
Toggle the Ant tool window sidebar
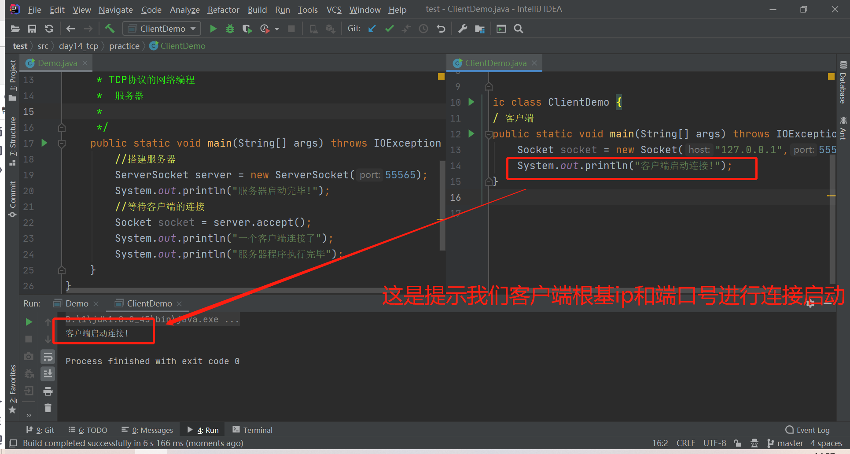pyautogui.click(x=843, y=128)
